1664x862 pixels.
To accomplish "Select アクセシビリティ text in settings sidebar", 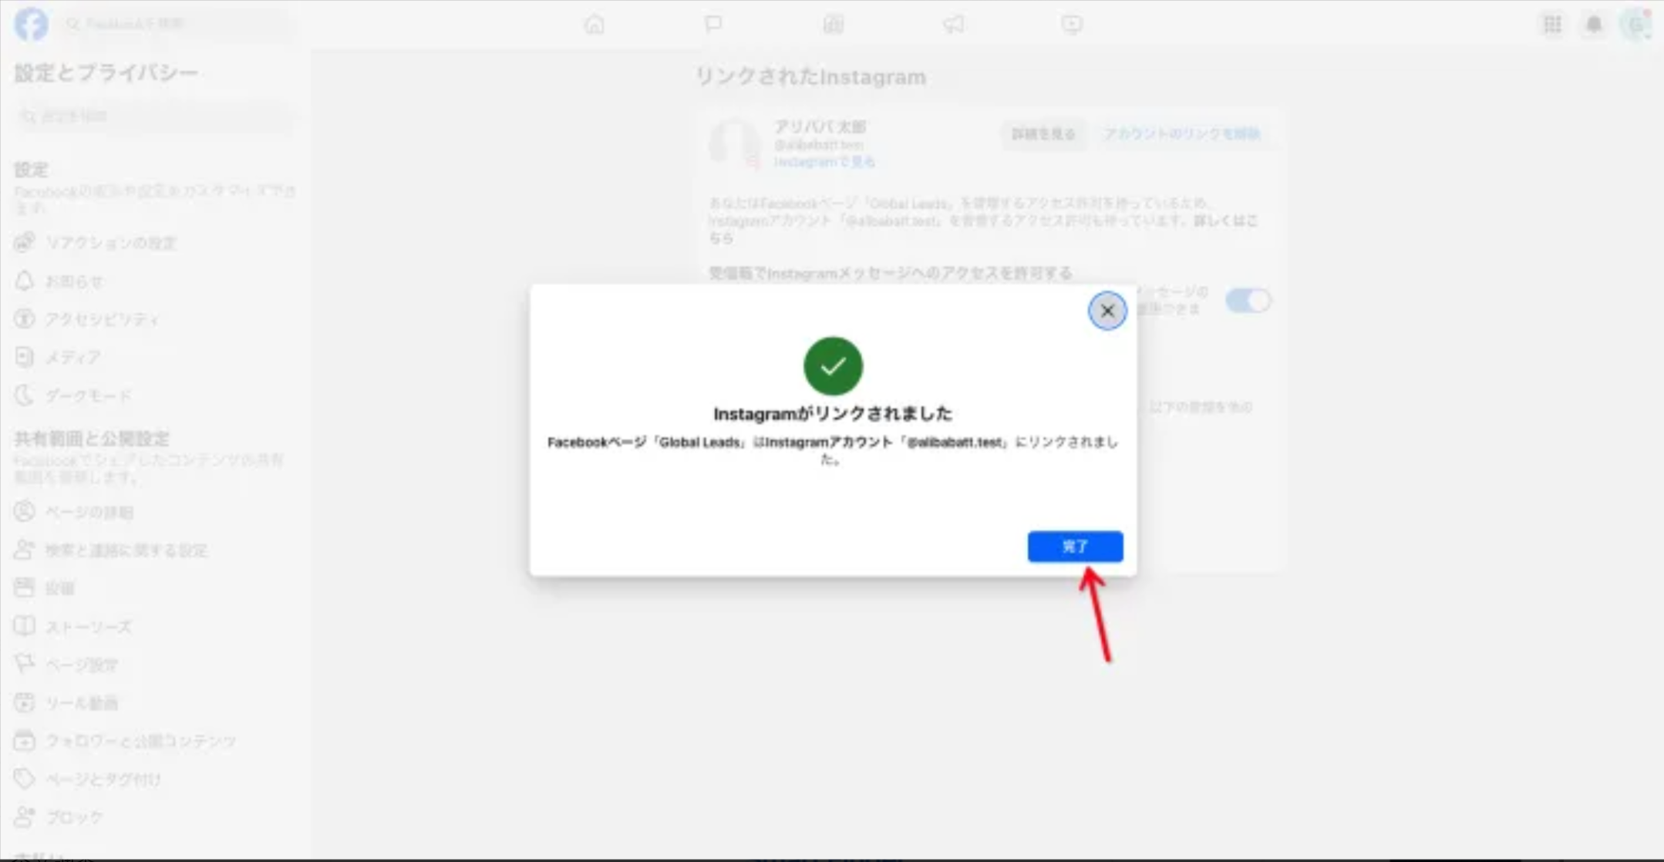I will coord(103,319).
